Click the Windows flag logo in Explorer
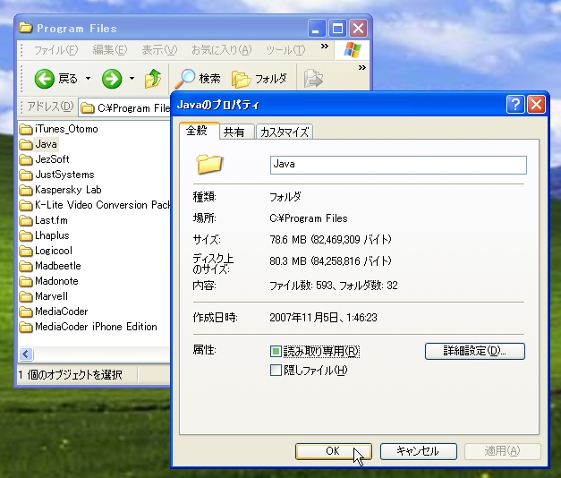Screen dimensions: 561x478 (353, 50)
